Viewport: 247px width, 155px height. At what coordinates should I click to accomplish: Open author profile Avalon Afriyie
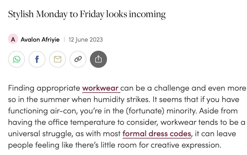click(x=40, y=40)
